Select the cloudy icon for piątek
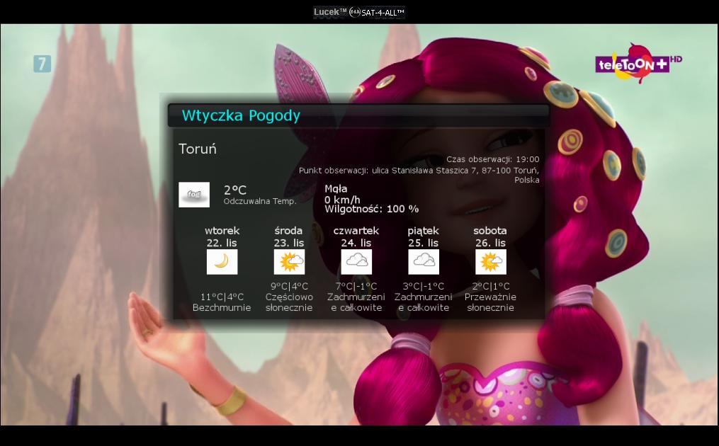719x446 pixels. pos(424,262)
